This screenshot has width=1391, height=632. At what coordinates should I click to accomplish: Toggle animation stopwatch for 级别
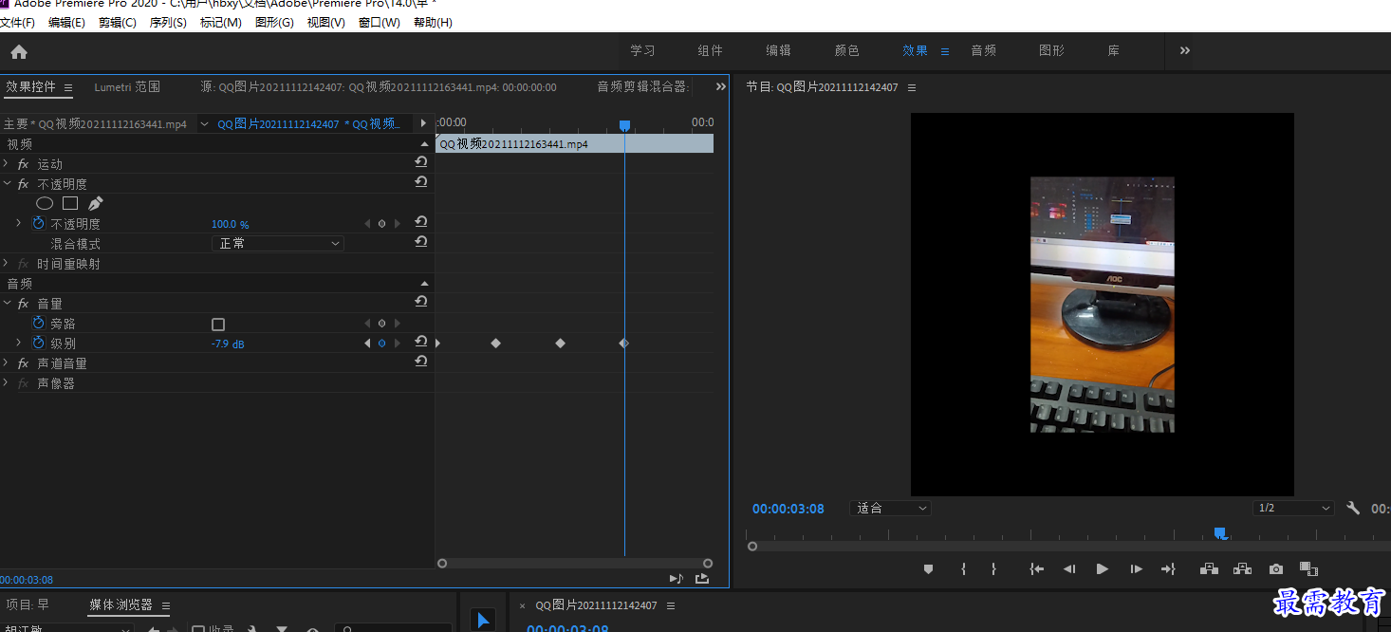coord(39,343)
